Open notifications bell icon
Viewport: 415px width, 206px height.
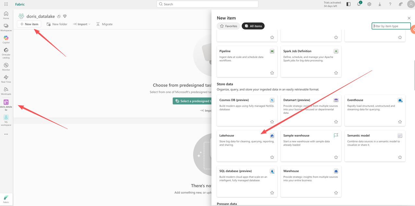point(359,4)
